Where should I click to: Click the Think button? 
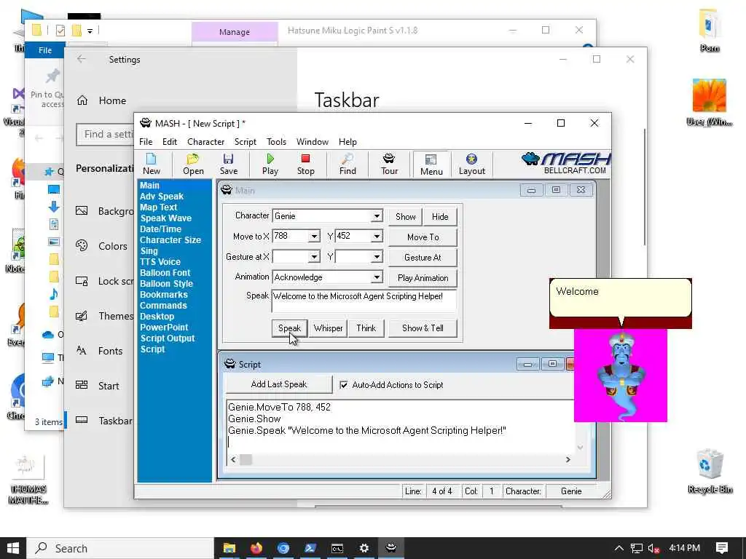pos(366,328)
